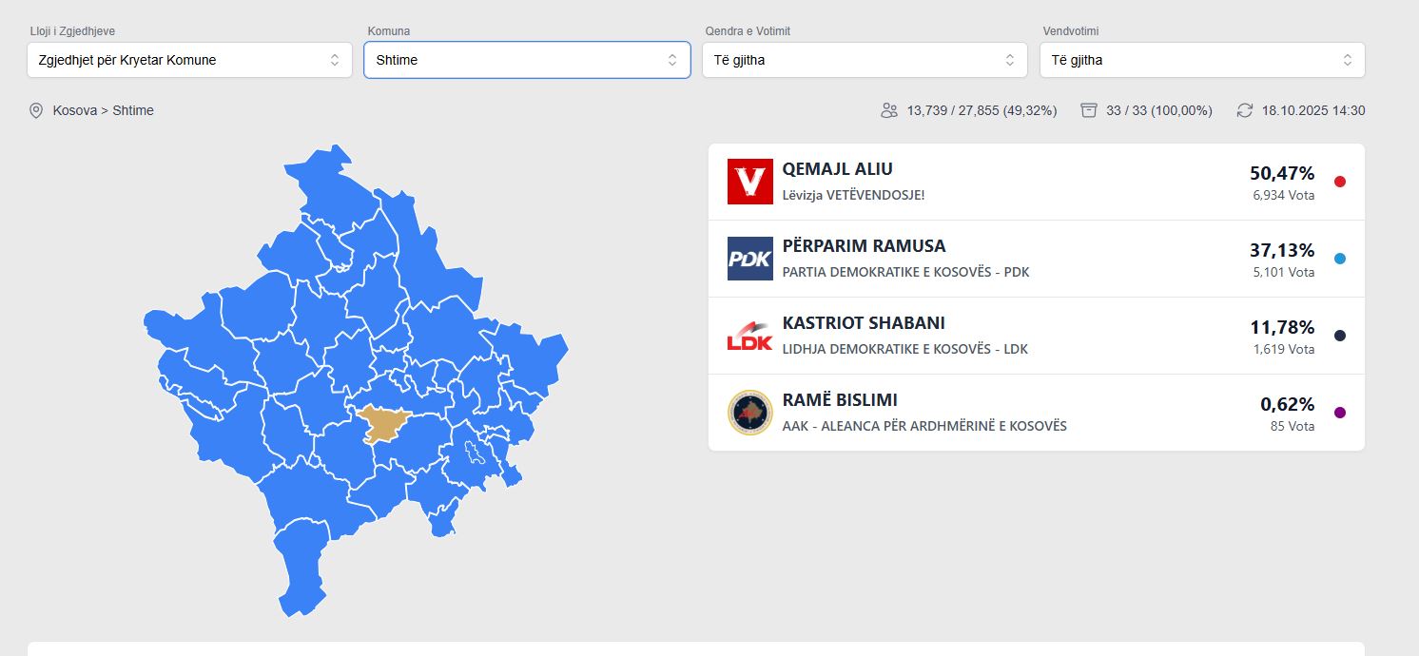The width and height of the screenshot is (1419, 656).
Task: Click the light blue PDK color dot
Action: (1340, 259)
